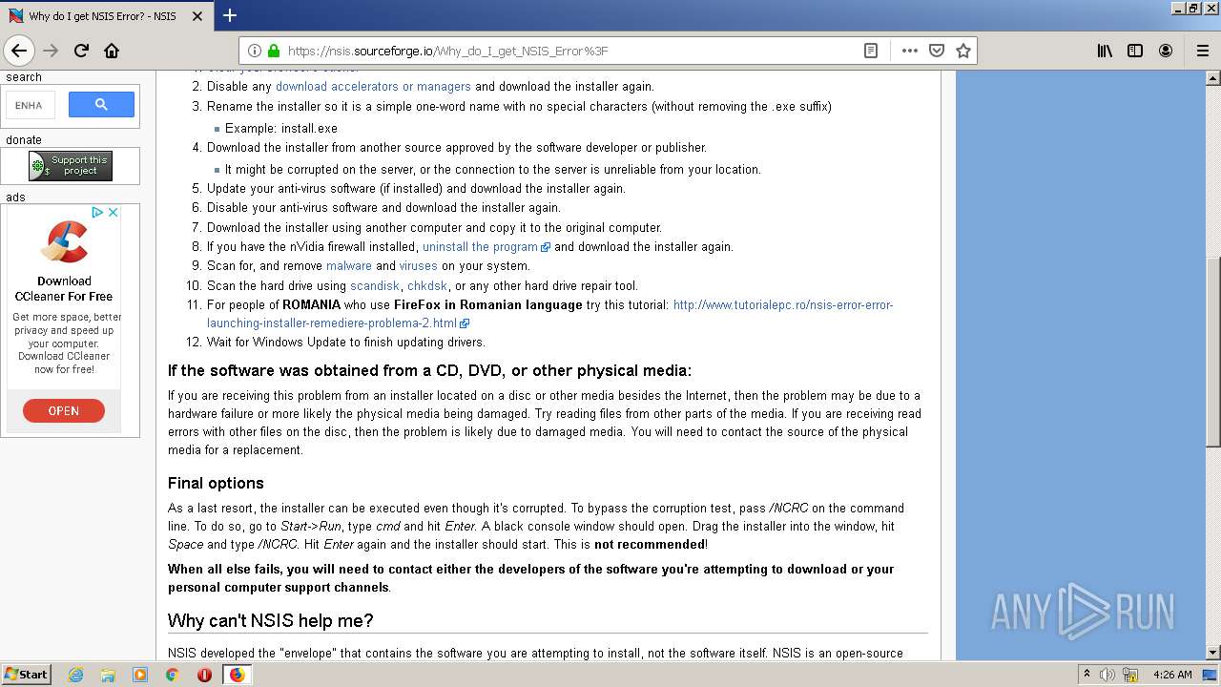Viewport: 1221px width, 687px height.
Task: Open page actions three-dot menu
Action: 909,51
